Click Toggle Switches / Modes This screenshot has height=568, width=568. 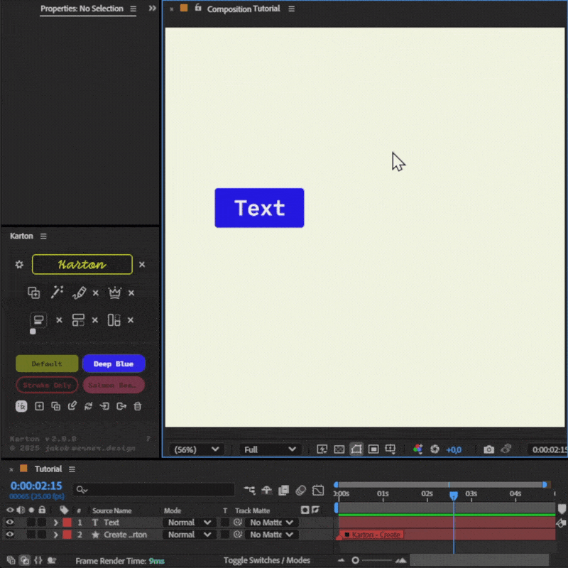266,560
